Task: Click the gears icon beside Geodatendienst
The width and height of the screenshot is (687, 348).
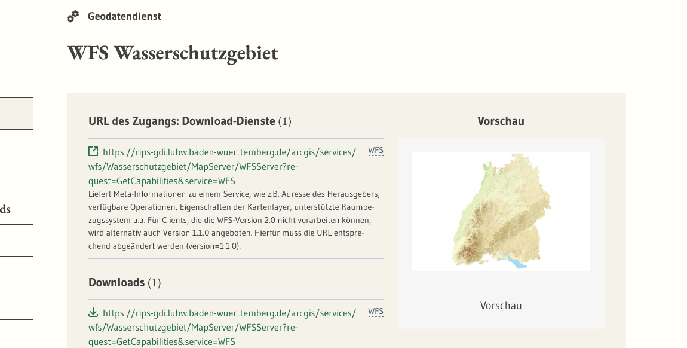Action: tap(73, 16)
